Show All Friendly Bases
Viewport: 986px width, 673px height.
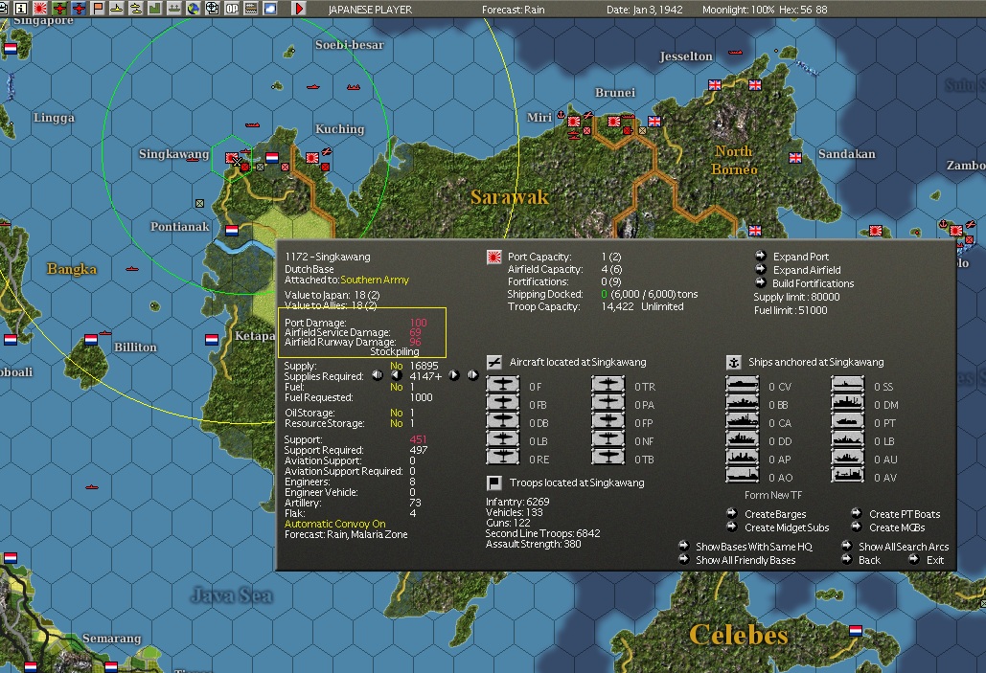point(745,561)
